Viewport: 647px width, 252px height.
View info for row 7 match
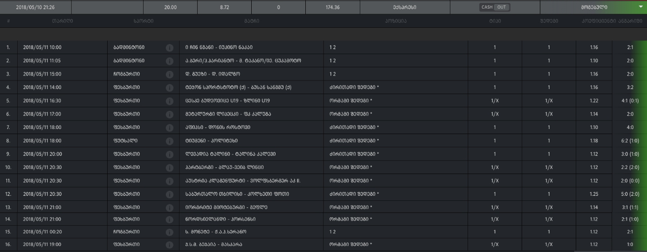[169, 128]
